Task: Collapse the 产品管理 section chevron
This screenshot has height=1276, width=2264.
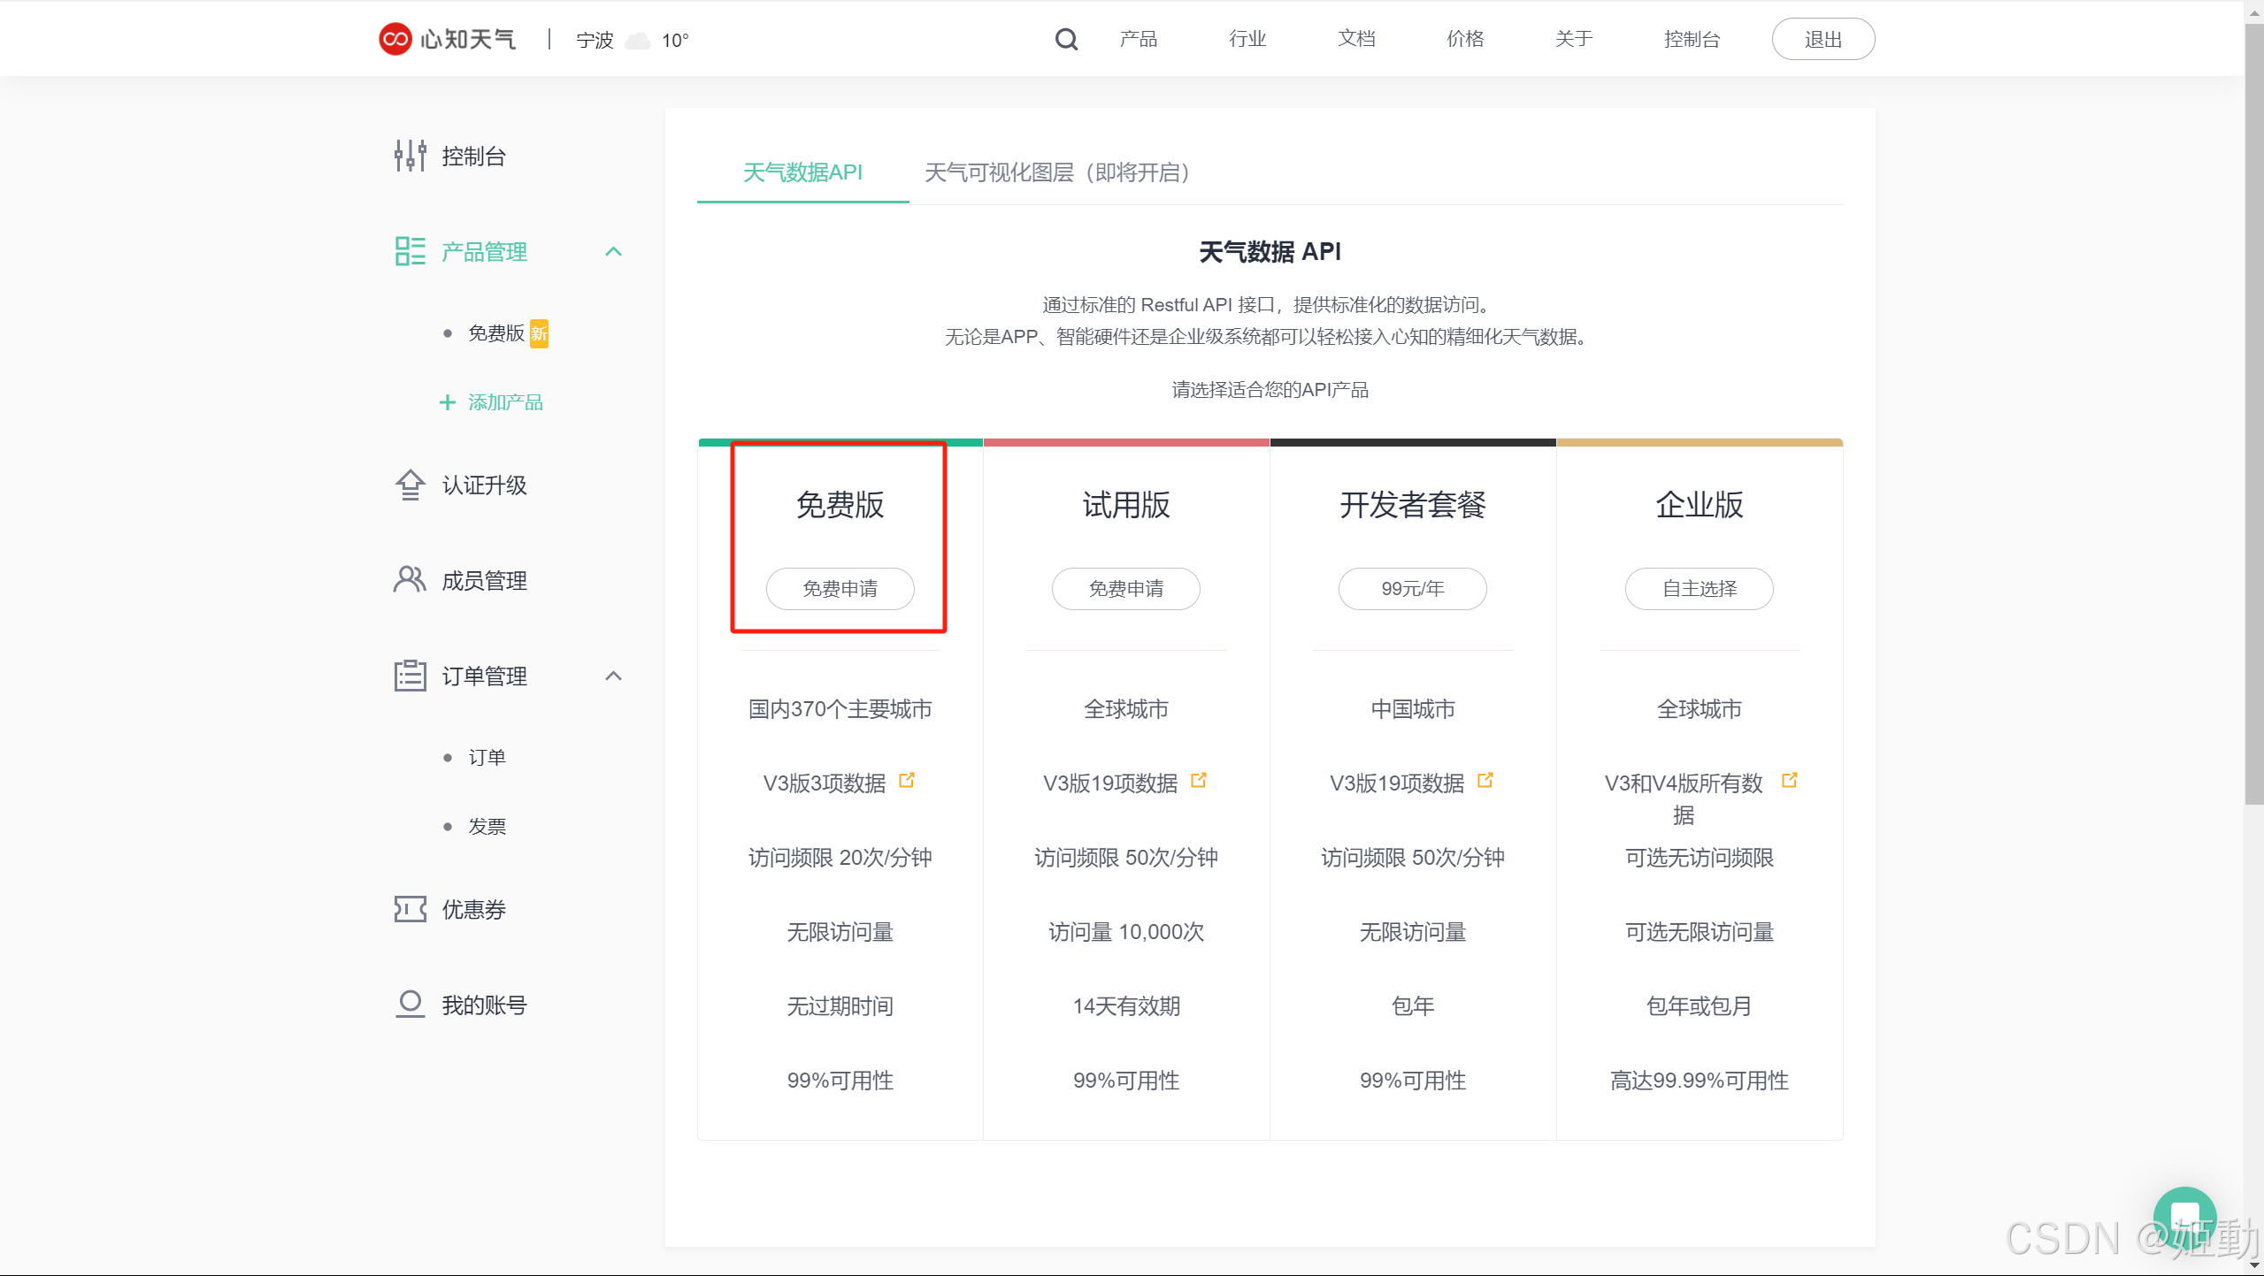Action: coord(613,252)
